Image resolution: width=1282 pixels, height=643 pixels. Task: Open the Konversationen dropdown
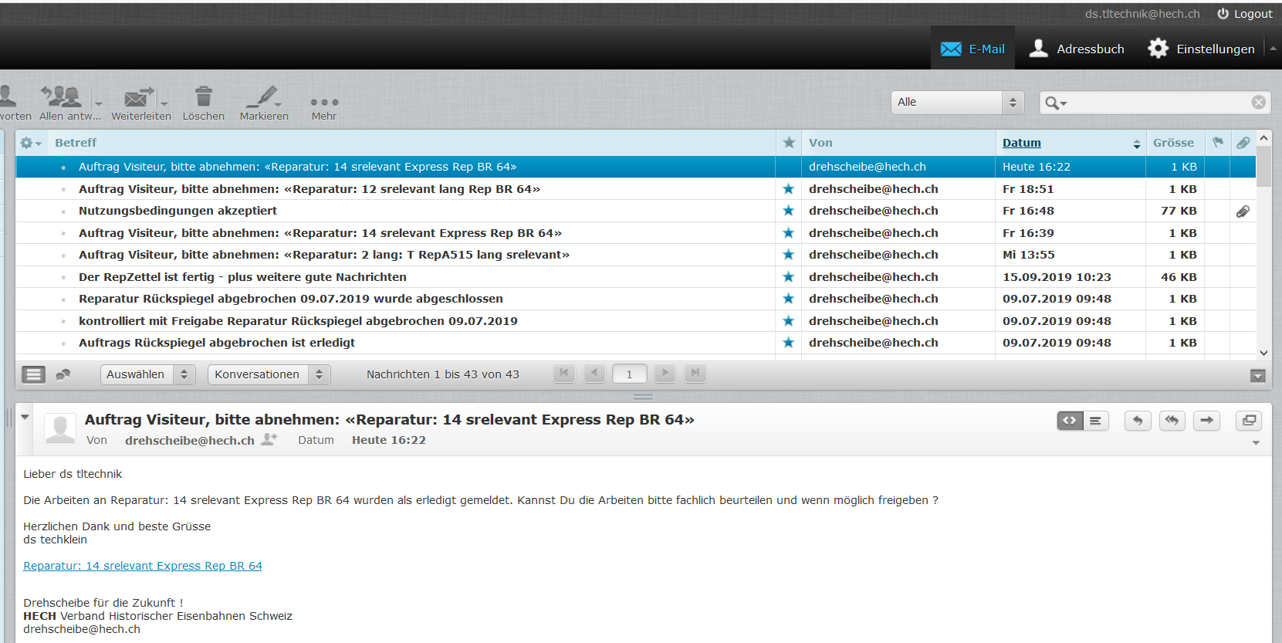pos(269,374)
